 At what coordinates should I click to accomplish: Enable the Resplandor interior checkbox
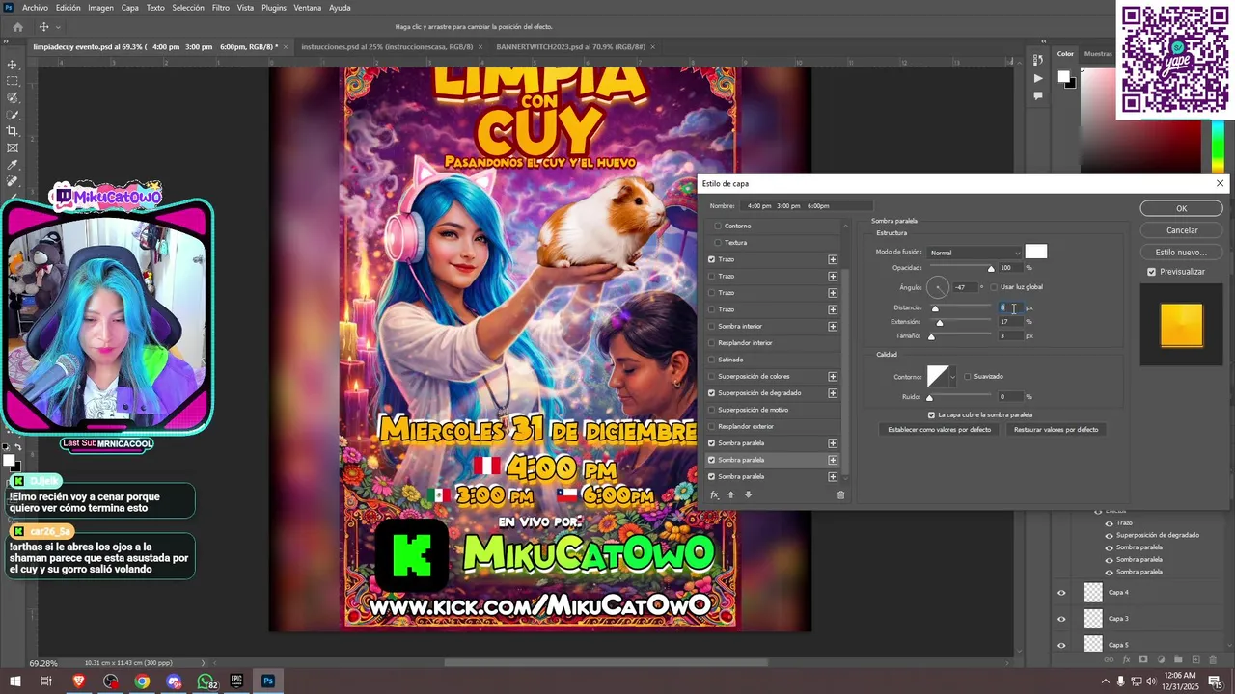[x=712, y=343]
